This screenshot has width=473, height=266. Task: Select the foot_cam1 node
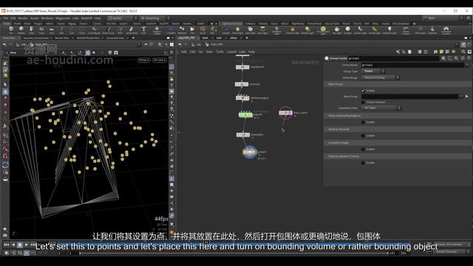pos(285,113)
